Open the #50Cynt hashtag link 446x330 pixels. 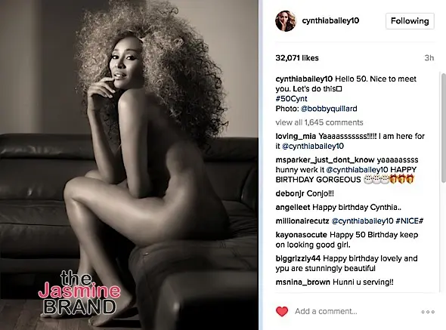[x=291, y=99]
